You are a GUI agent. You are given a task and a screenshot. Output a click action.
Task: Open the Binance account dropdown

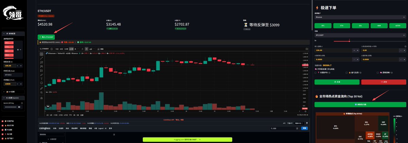[x=360, y=17]
